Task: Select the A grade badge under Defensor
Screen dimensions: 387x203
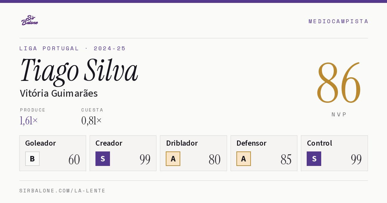Action: 243,159
